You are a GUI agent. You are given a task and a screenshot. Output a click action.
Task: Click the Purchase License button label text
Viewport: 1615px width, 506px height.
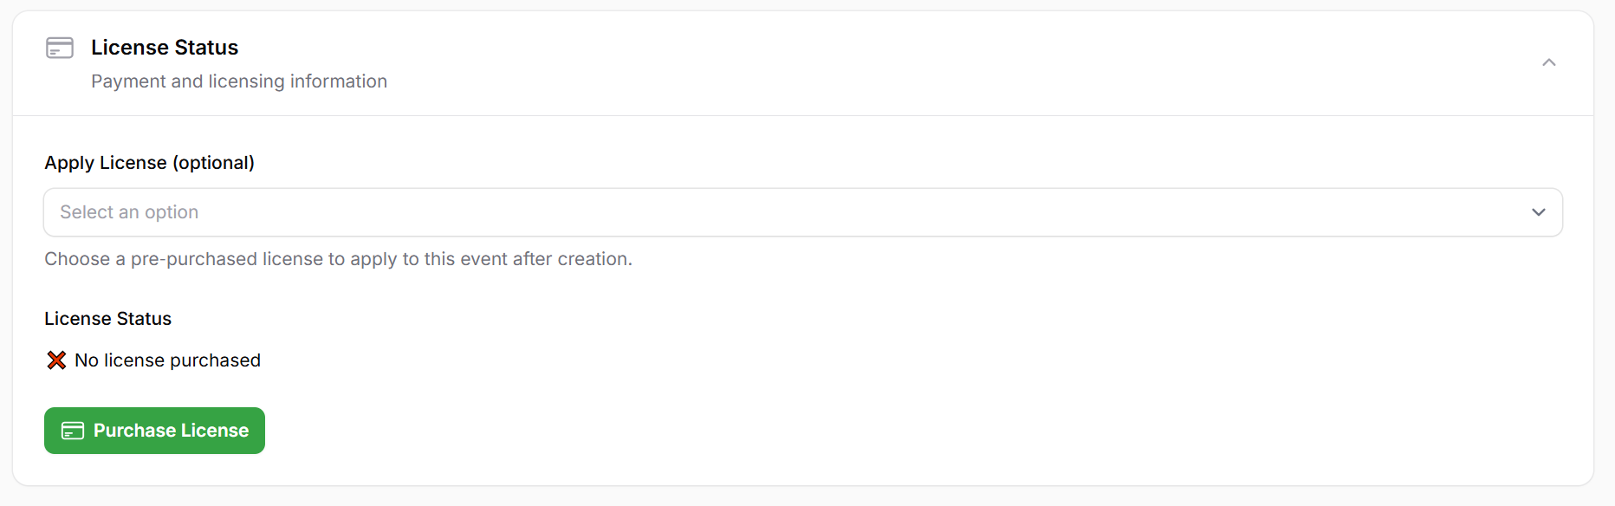click(171, 431)
